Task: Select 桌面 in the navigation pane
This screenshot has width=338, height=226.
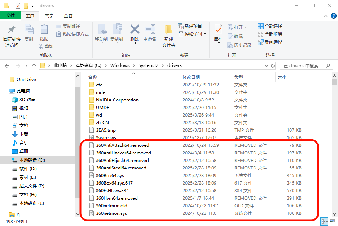Action: (20, 151)
